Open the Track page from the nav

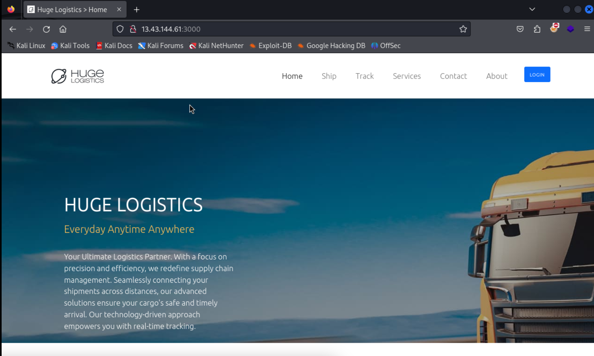365,76
